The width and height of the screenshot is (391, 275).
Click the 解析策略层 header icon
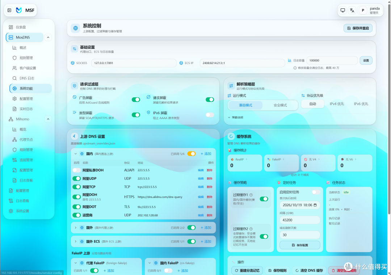pos(231,86)
